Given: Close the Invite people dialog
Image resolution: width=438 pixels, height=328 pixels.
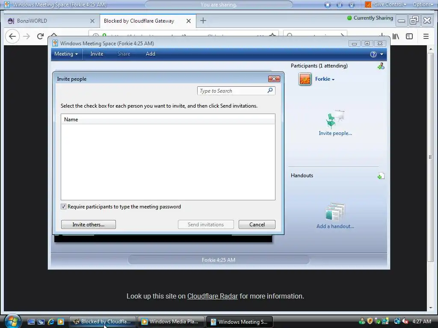Looking at the screenshot, I should point(274,79).
